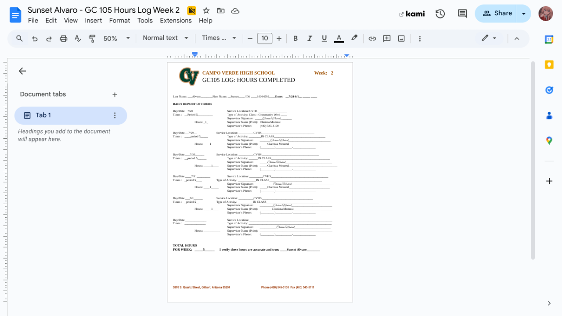Open the Times font dropdown

point(219,38)
